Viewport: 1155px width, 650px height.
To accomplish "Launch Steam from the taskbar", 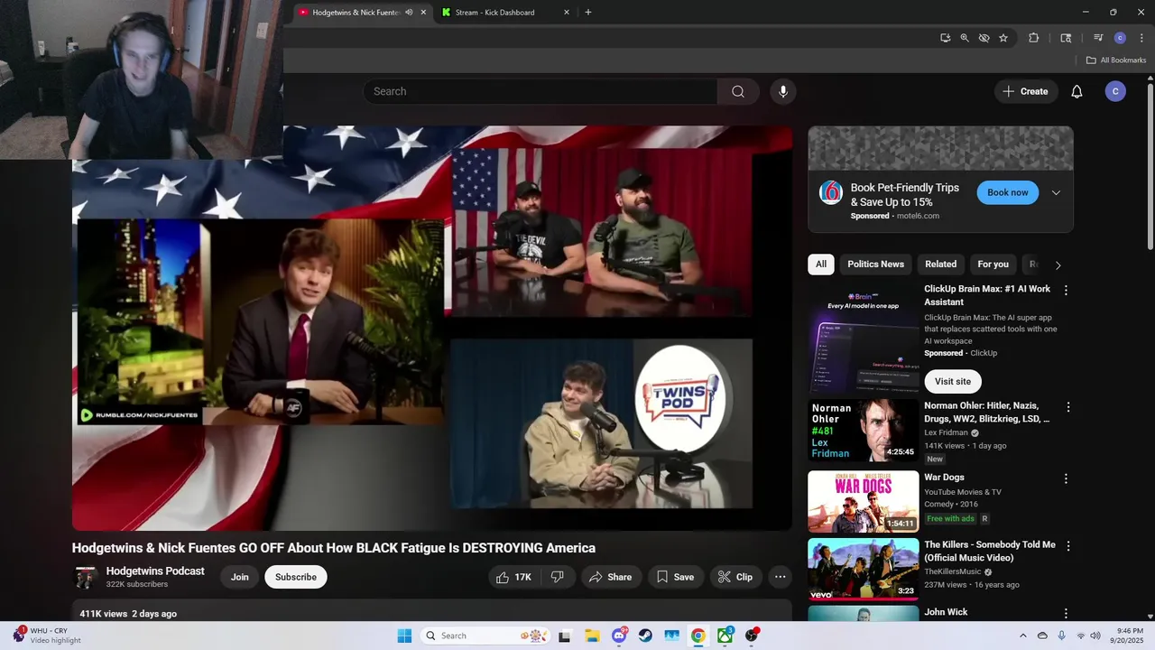I will pos(645,636).
